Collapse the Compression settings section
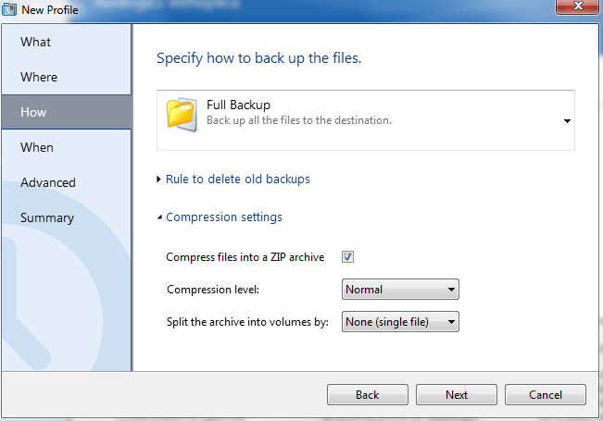 (x=224, y=217)
